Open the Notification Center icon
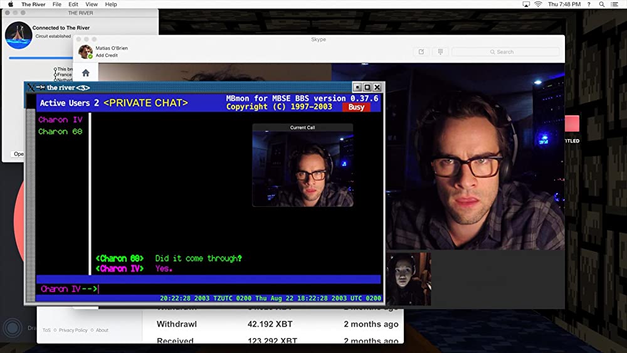 pyautogui.click(x=618, y=4)
